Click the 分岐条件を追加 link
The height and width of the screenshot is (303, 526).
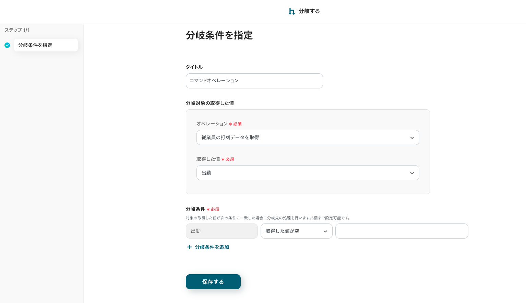click(212, 247)
